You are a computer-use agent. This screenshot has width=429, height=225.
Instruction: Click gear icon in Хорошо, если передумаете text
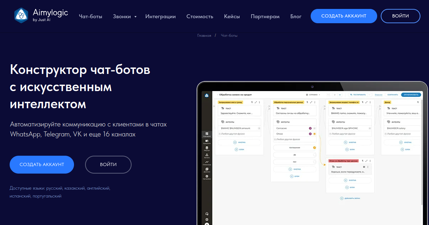pyautogui.click(x=364, y=167)
